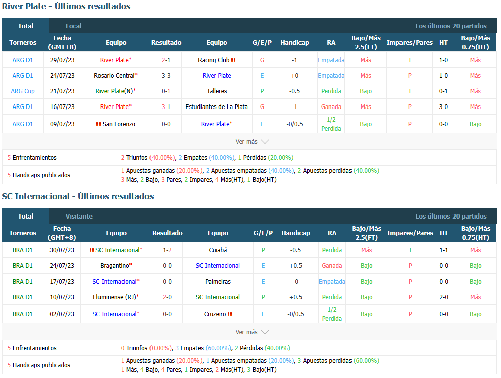501x378 pixels.
Task: Click the 2-0 half-time score in Fluminense row
Action: coord(444,297)
